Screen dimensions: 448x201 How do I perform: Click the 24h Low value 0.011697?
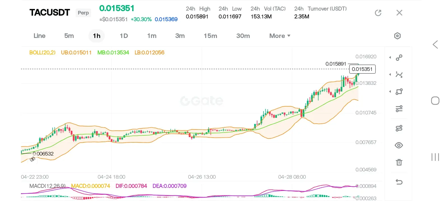[230, 16]
